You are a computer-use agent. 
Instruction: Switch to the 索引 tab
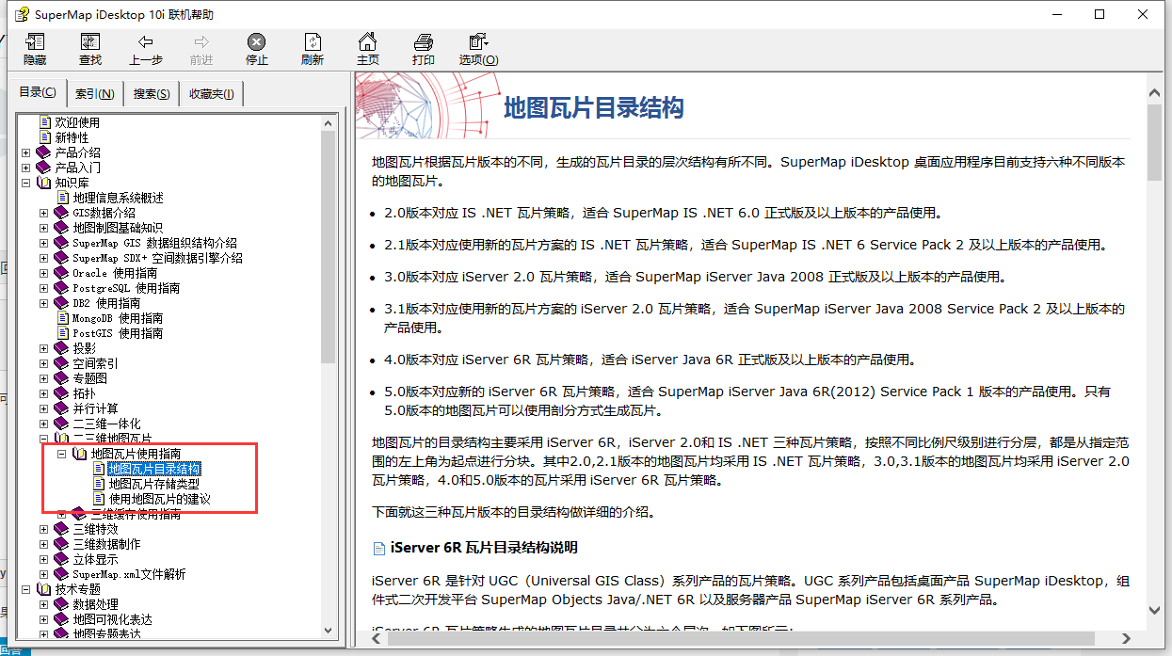(x=95, y=93)
